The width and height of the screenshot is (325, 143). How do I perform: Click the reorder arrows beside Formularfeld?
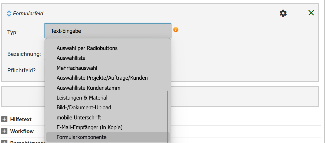point(9,13)
